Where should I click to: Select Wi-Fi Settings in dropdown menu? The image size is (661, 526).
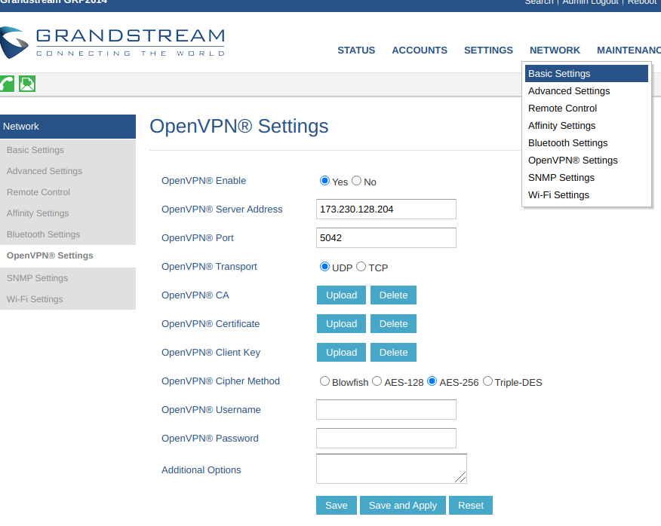click(558, 195)
